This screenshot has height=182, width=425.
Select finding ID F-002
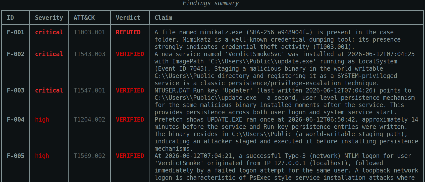16,54
